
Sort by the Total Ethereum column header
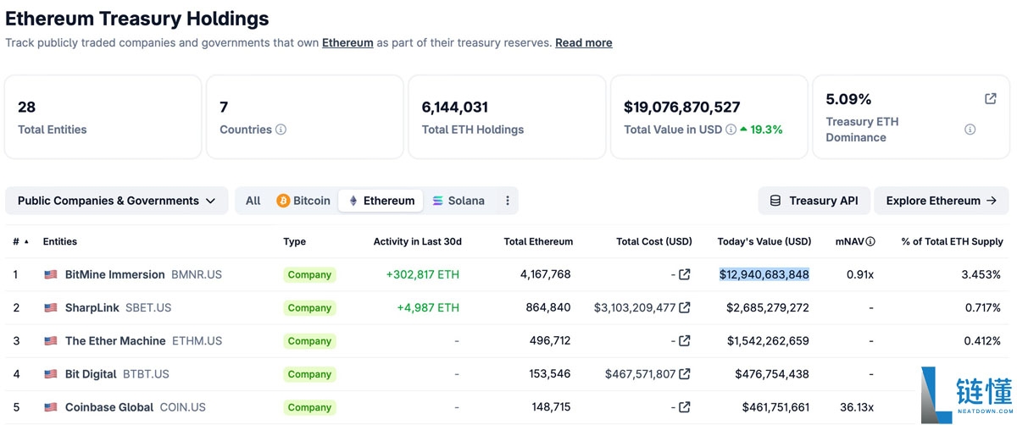pyautogui.click(x=538, y=242)
